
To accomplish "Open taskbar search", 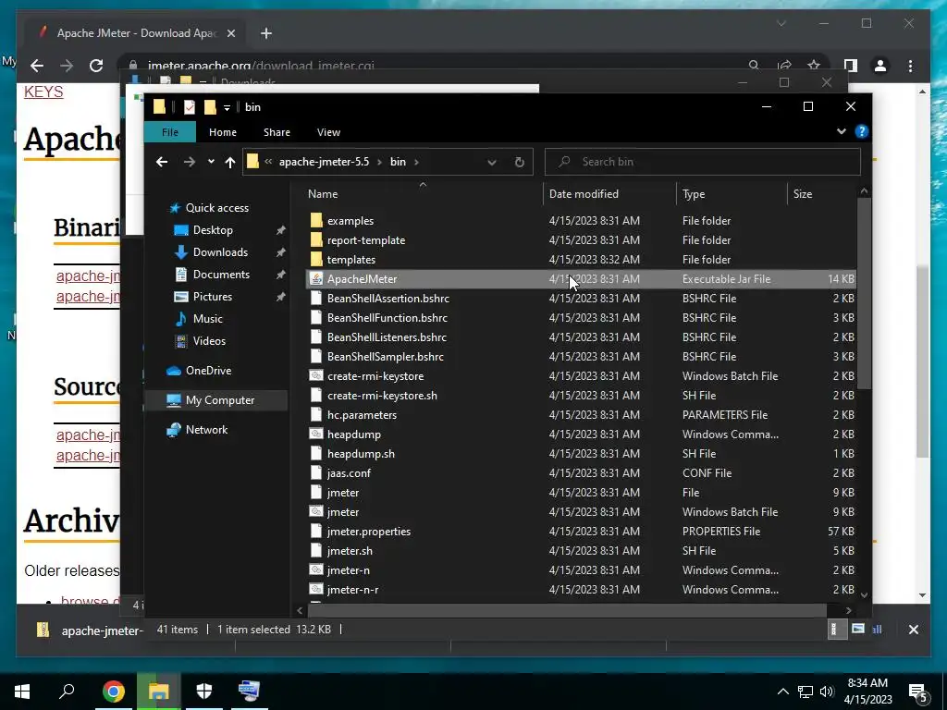I will coord(67,692).
